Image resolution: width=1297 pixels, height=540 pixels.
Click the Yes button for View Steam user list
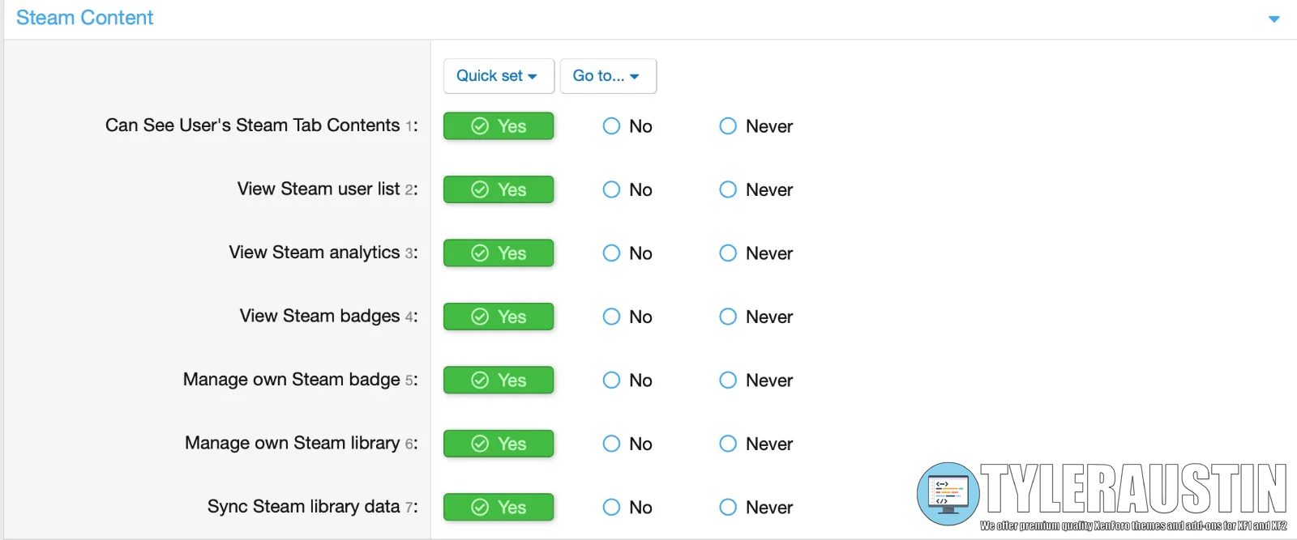(x=499, y=189)
